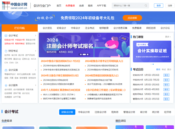175x129 pixels.
Task: Open 首页 in top navigation
Action: (59, 6)
